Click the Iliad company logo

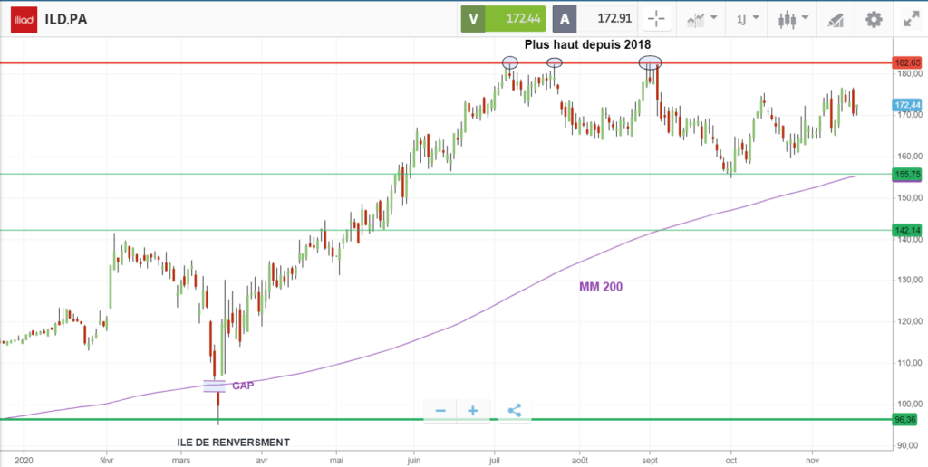tap(24, 20)
